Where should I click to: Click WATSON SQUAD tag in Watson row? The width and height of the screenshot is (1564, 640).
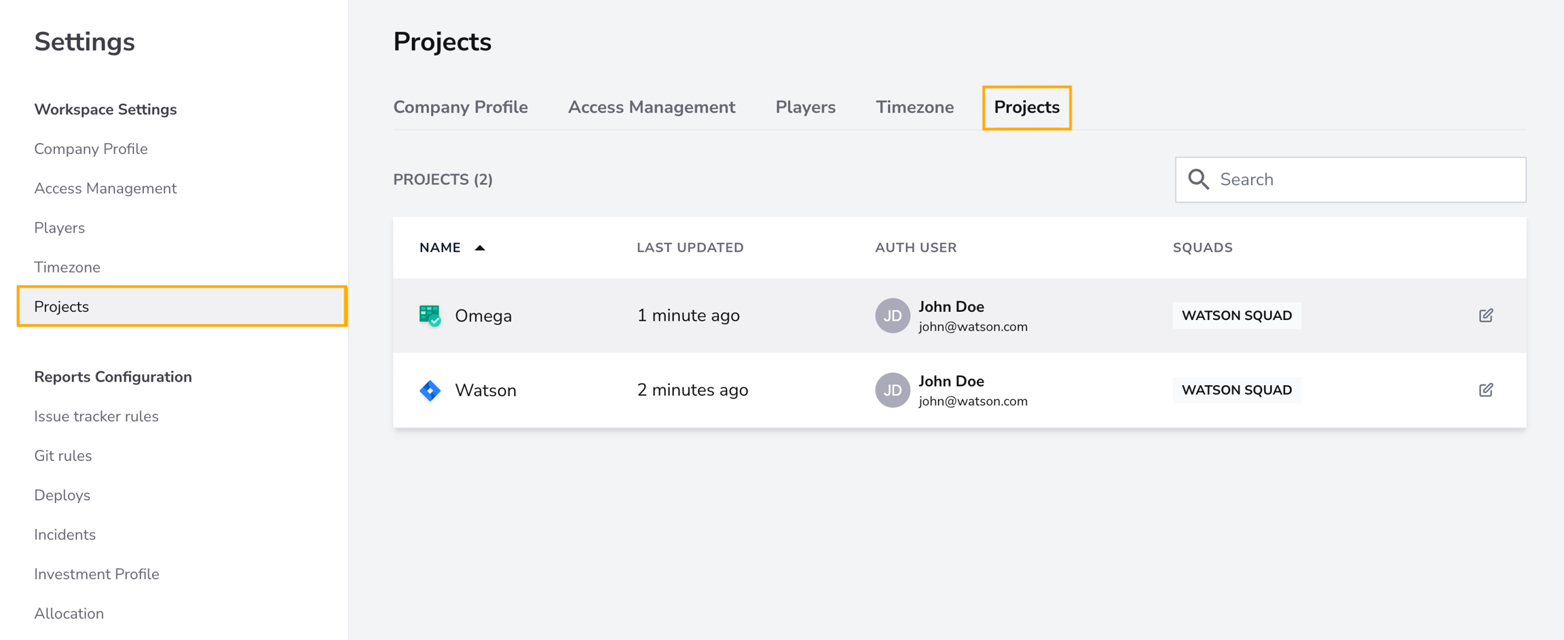pyautogui.click(x=1237, y=391)
